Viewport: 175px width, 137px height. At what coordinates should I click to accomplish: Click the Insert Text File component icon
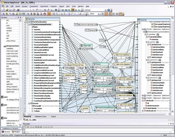tap(14, 14)
